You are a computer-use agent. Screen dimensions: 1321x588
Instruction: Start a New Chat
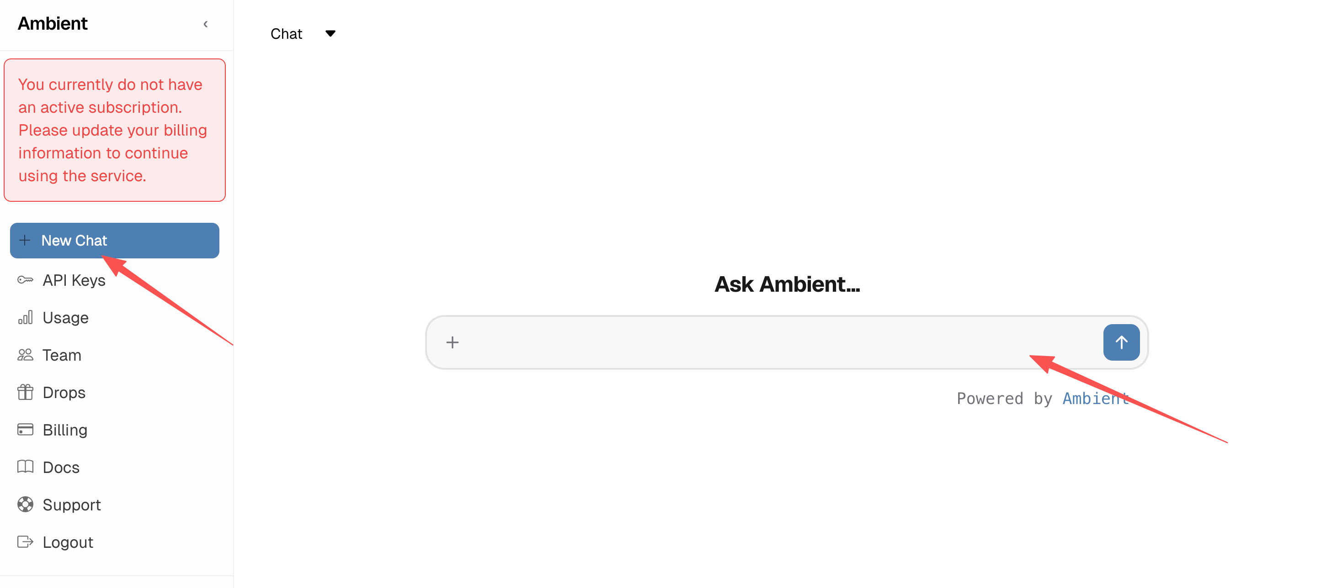pos(114,241)
